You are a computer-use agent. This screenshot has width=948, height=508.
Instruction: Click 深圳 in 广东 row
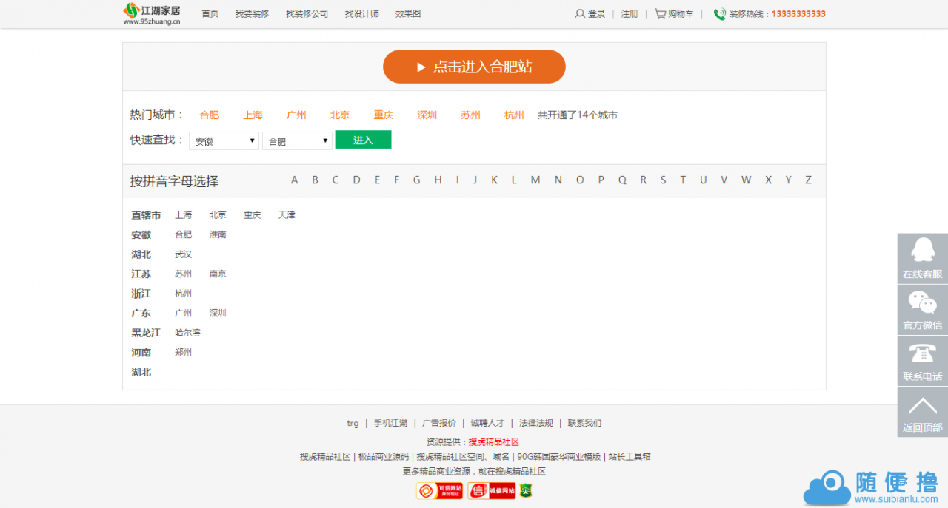(x=218, y=314)
